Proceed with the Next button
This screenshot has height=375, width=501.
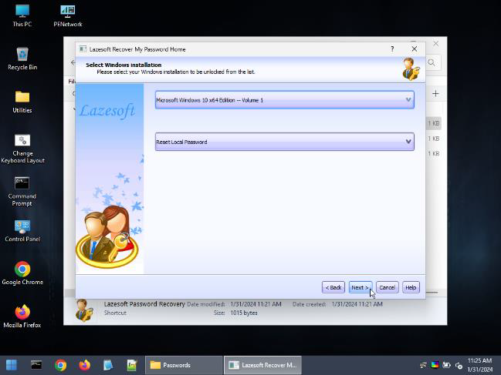pos(360,287)
